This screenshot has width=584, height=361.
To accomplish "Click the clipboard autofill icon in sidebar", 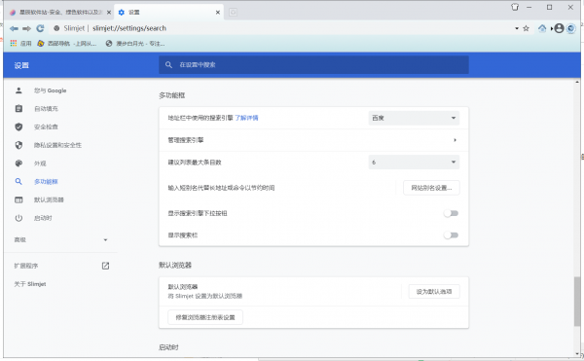I will pos(18,109).
